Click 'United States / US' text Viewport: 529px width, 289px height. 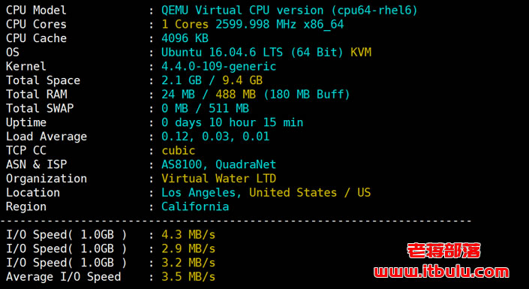pos(310,193)
